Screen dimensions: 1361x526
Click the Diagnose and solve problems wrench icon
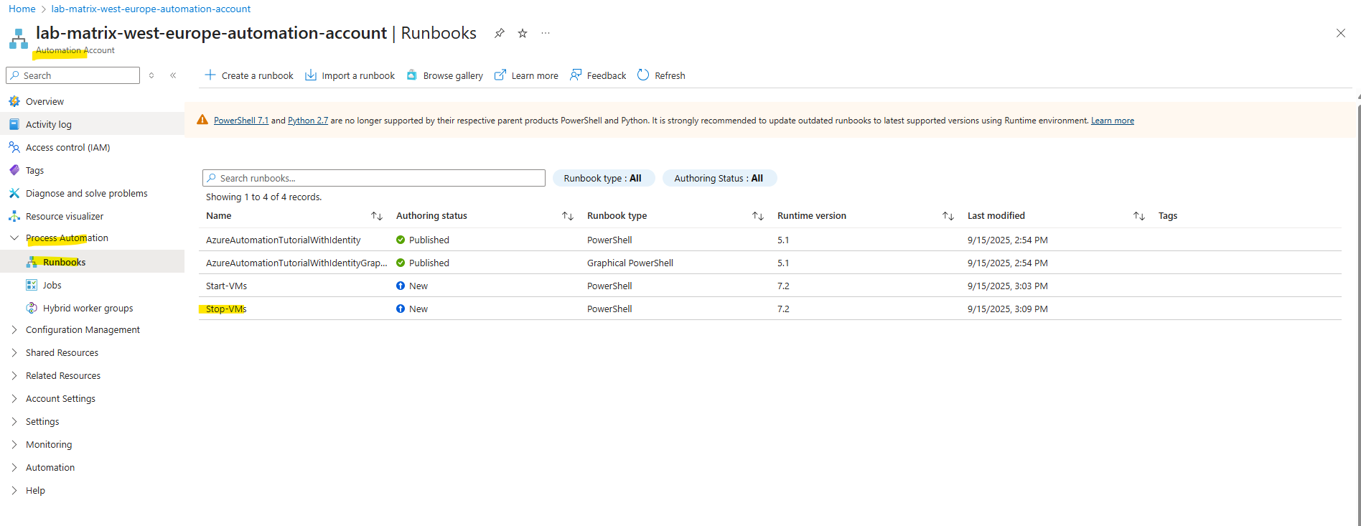tap(14, 193)
